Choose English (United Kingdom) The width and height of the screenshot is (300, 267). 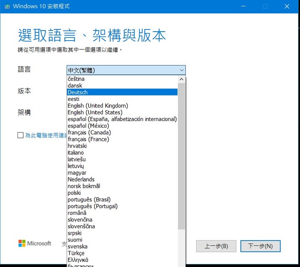coord(122,106)
